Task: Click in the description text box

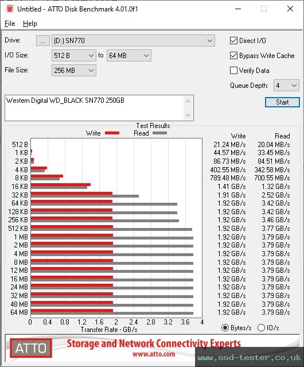Action: click(95, 108)
